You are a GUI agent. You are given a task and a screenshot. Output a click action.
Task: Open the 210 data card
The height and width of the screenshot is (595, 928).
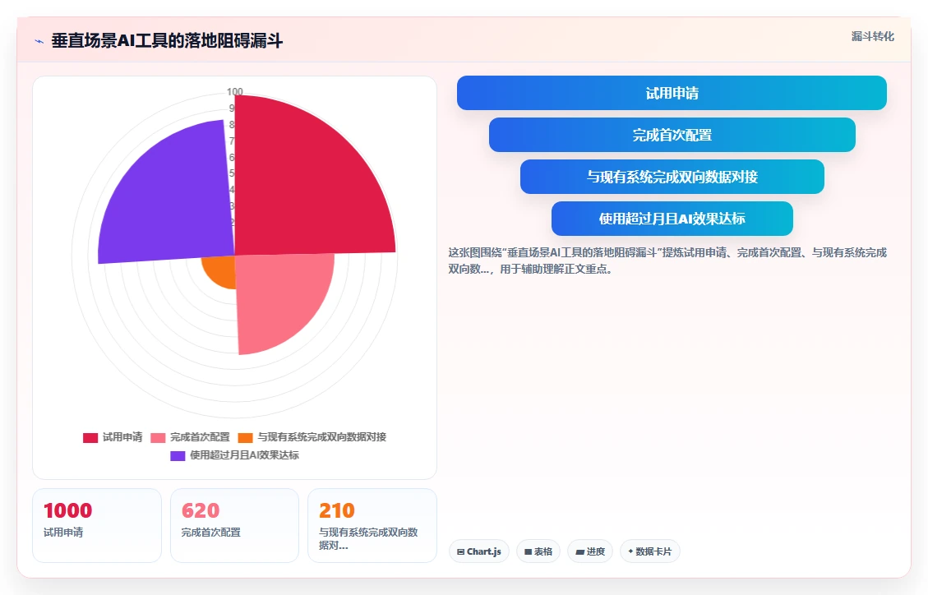click(372, 525)
